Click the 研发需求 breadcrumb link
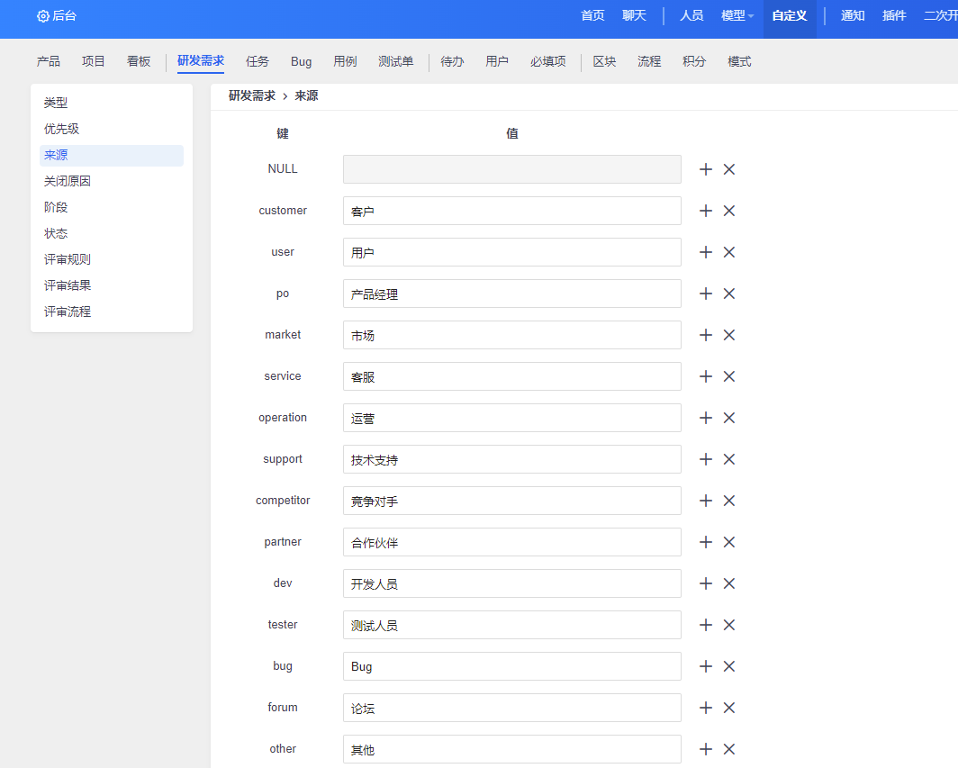Screen dimensions: 958x768 click(x=251, y=95)
